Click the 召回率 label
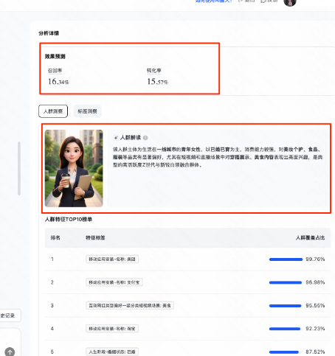The width and height of the screenshot is (335, 356). (55, 71)
